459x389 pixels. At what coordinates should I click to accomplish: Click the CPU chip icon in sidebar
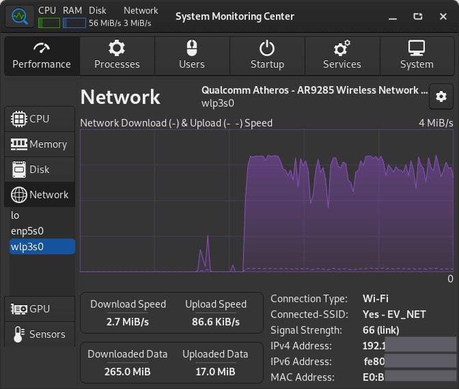(19, 119)
